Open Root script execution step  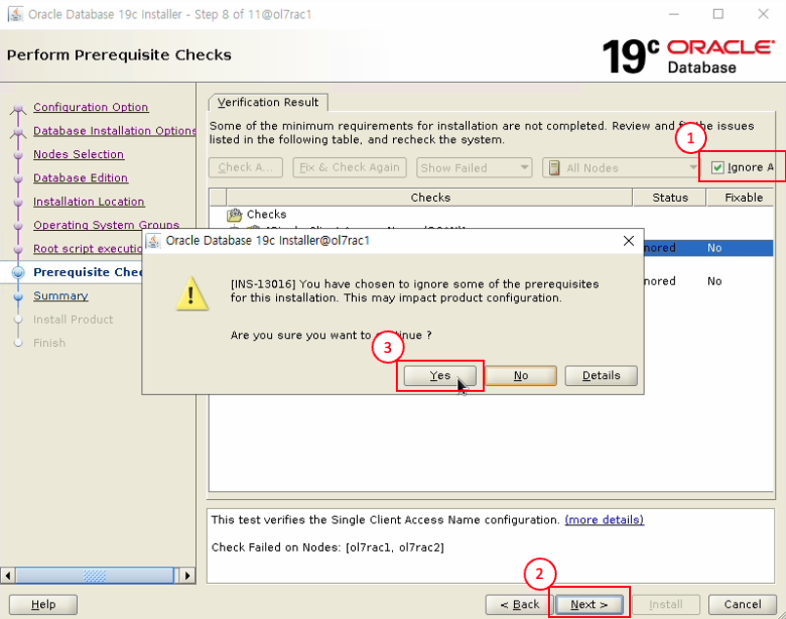[x=88, y=249]
